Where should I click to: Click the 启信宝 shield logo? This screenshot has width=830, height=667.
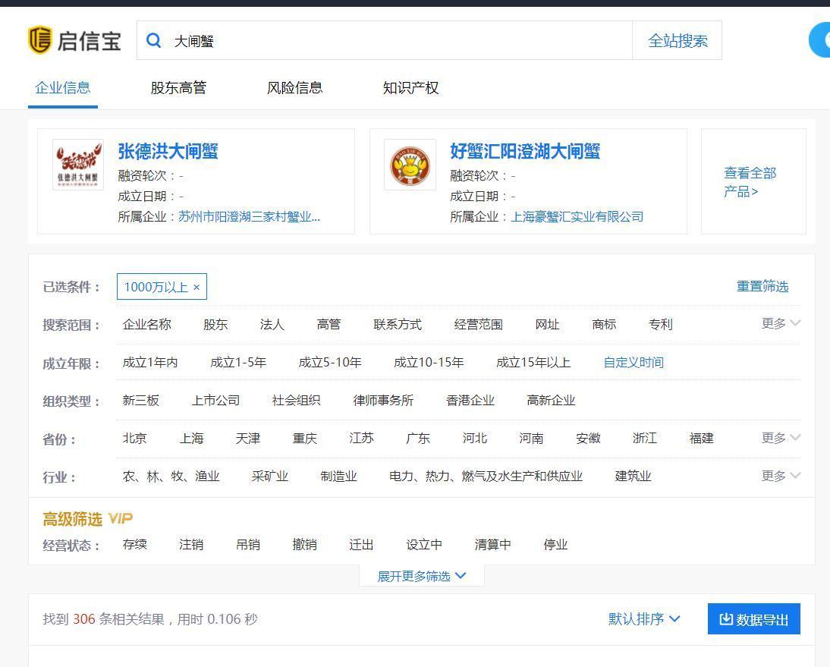click(39, 40)
